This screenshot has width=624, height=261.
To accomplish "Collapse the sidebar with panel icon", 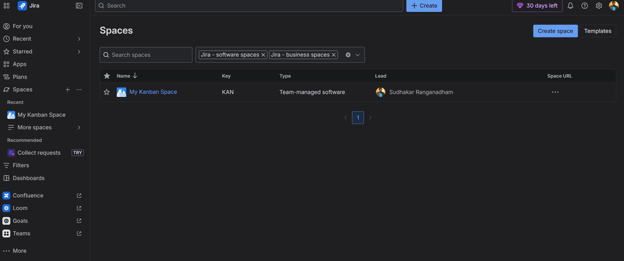I will pos(79,6).
